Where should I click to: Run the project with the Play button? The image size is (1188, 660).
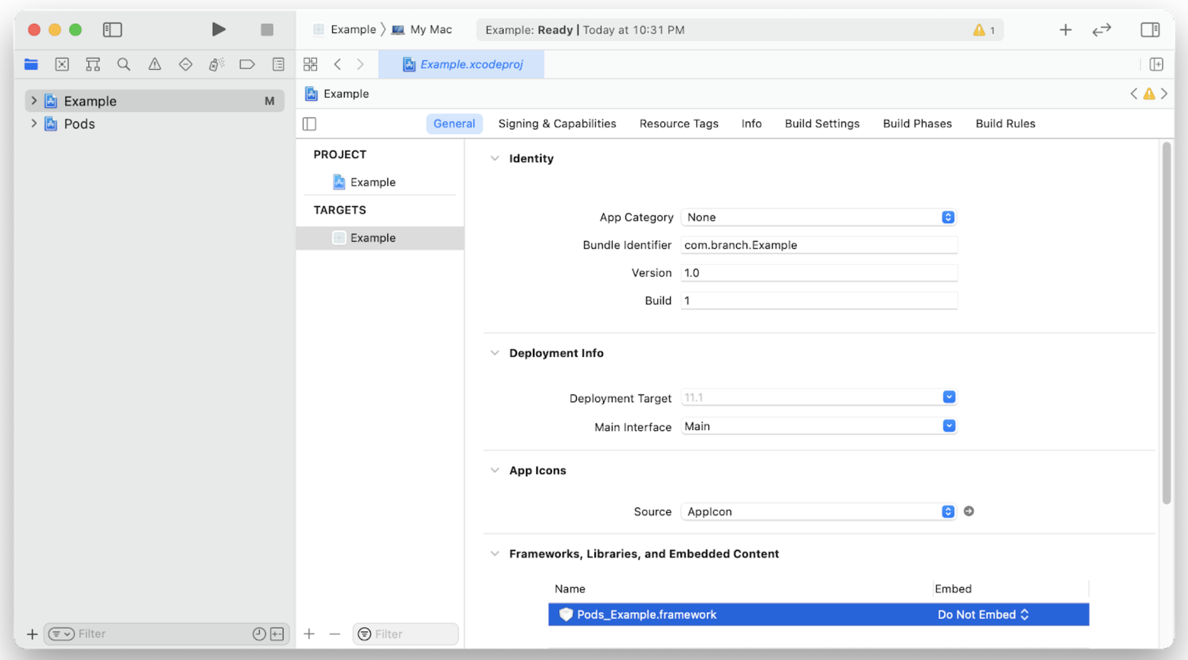[218, 29]
